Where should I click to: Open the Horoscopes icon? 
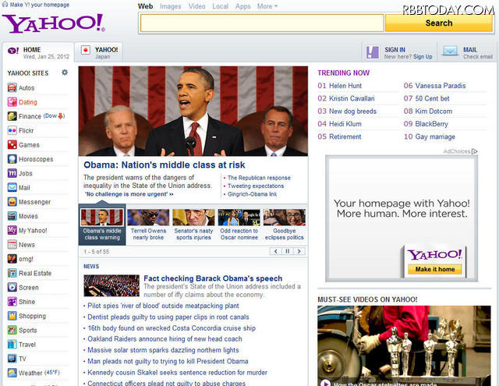[x=12, y=159]
